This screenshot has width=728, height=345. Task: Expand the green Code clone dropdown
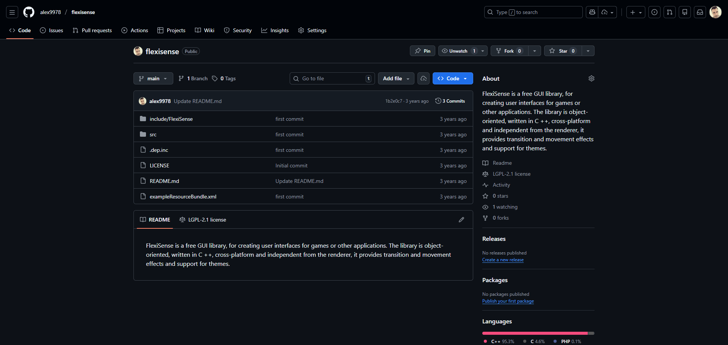tap(453, 78)
